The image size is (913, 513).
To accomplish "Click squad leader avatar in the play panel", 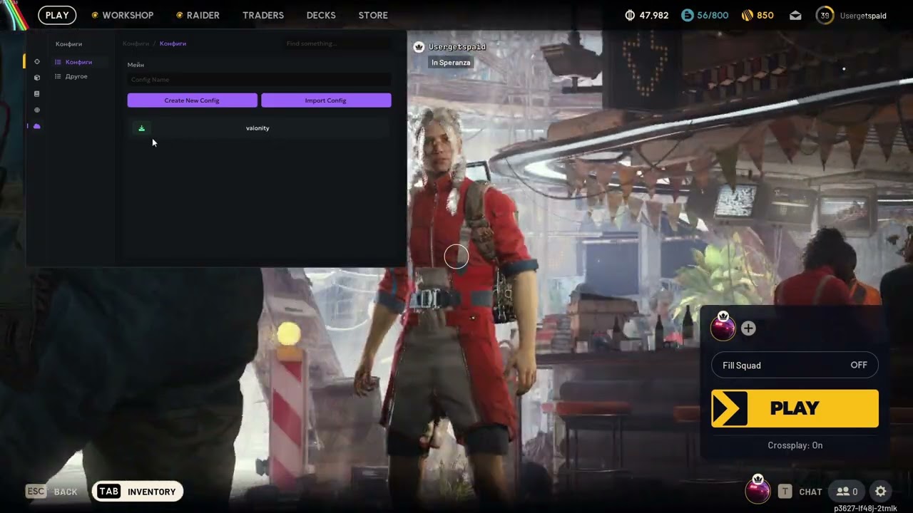I will click(723, 327).
